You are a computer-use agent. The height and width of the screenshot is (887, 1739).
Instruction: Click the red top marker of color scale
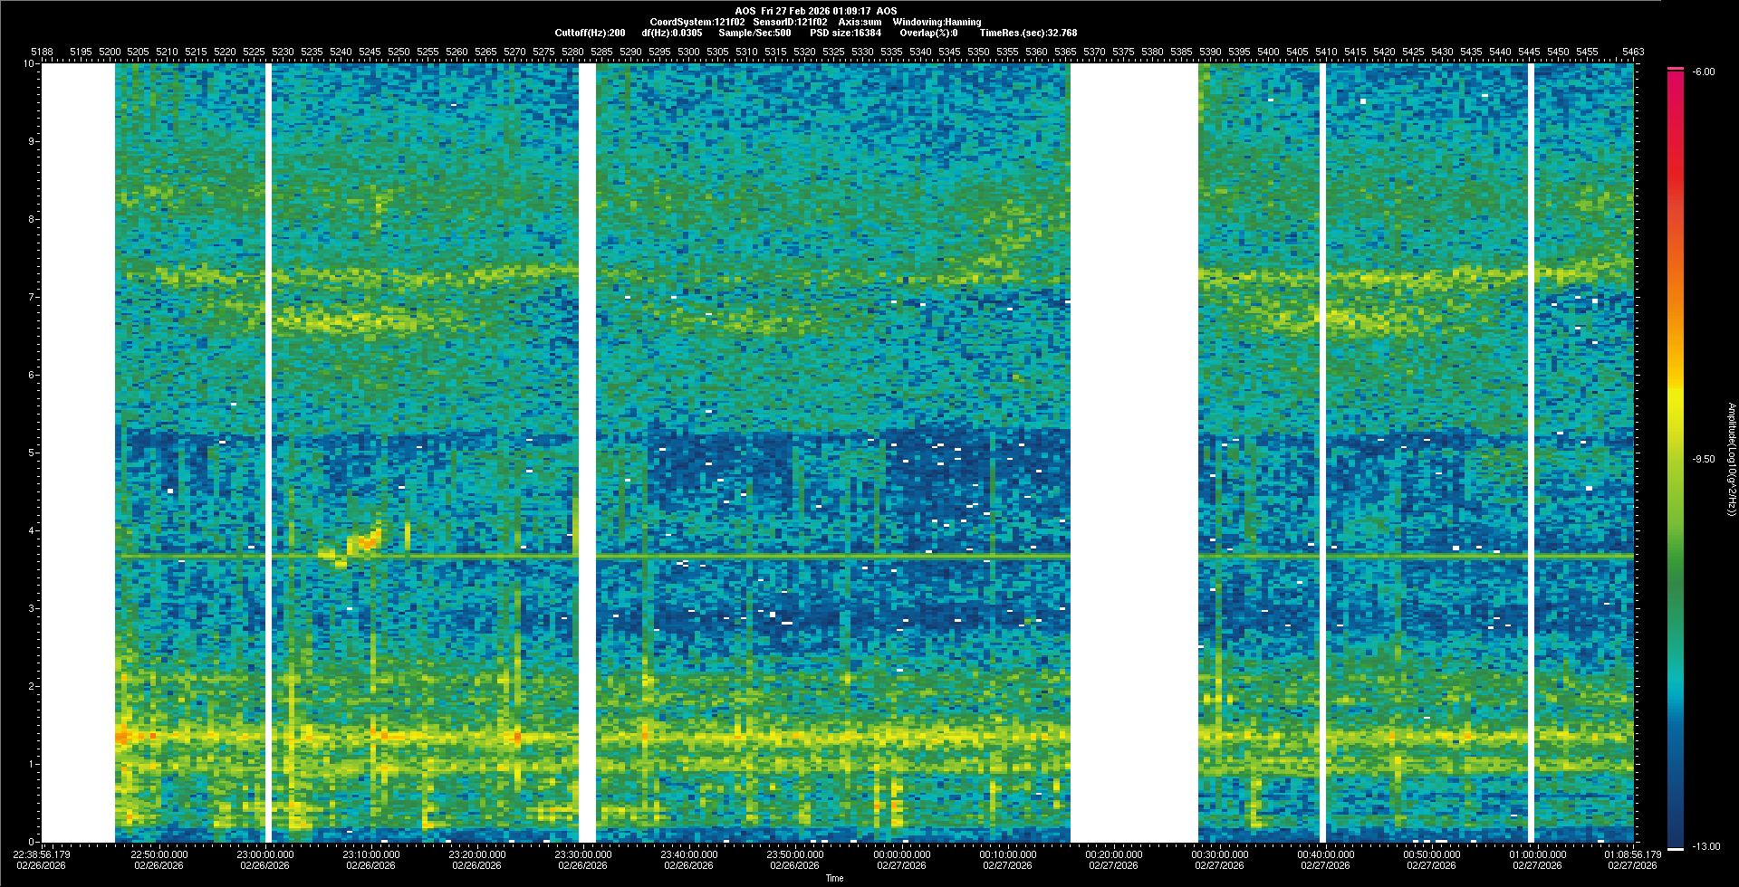click(1675, 69)
